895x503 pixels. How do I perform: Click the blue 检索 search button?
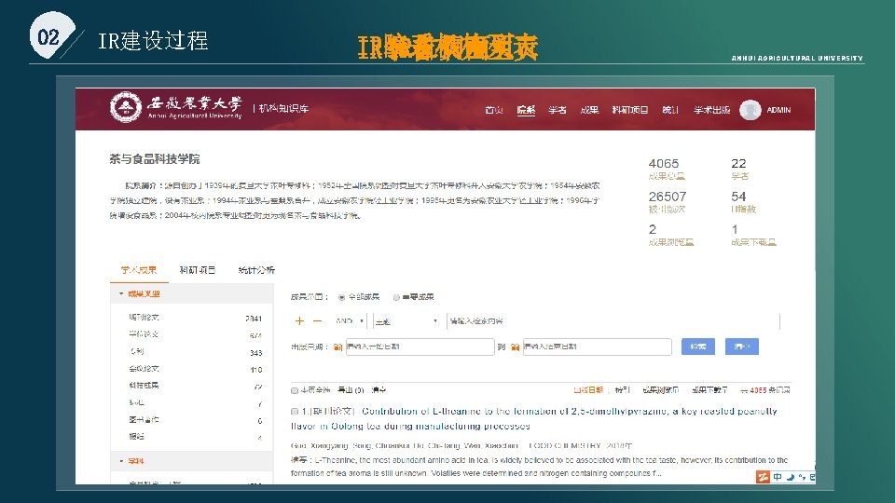[698, 347]
